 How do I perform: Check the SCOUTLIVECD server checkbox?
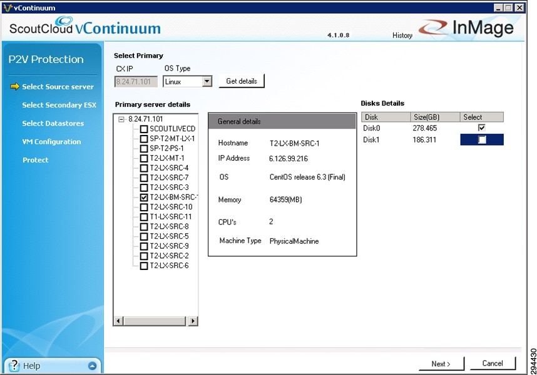(144, 129)
